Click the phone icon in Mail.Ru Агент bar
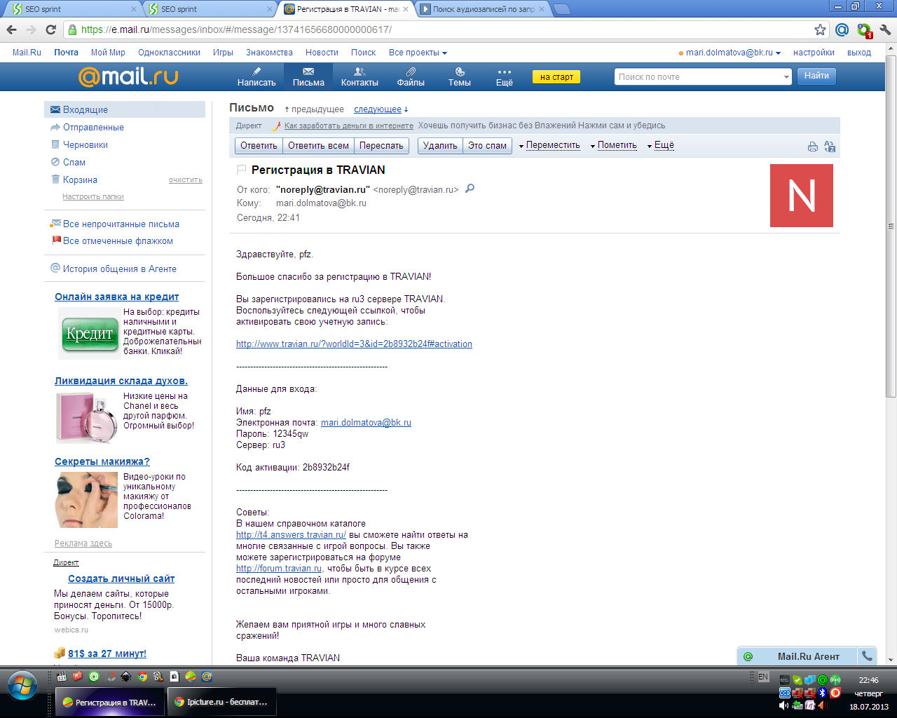The width and height of the screenshot is (897, 718). pos(867,656)
